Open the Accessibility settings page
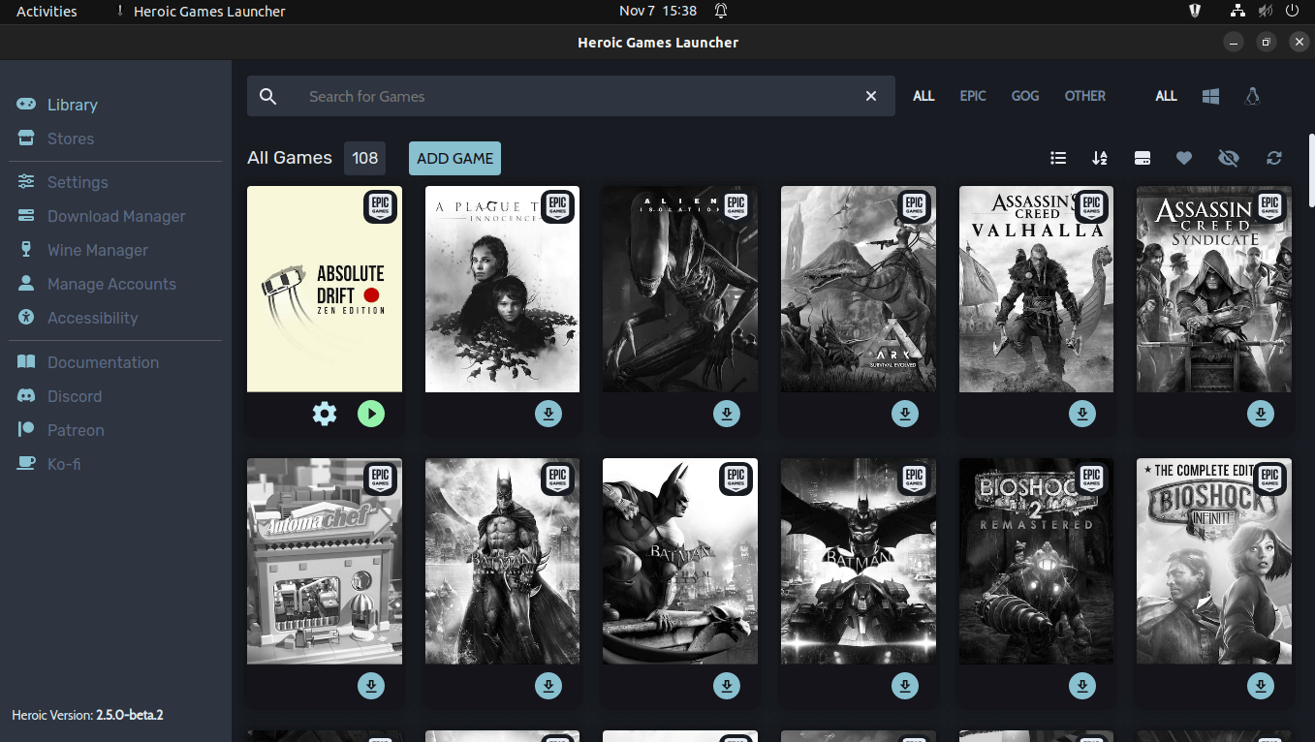This screenshot has width=1315, height=742. [x=92, y=317]
